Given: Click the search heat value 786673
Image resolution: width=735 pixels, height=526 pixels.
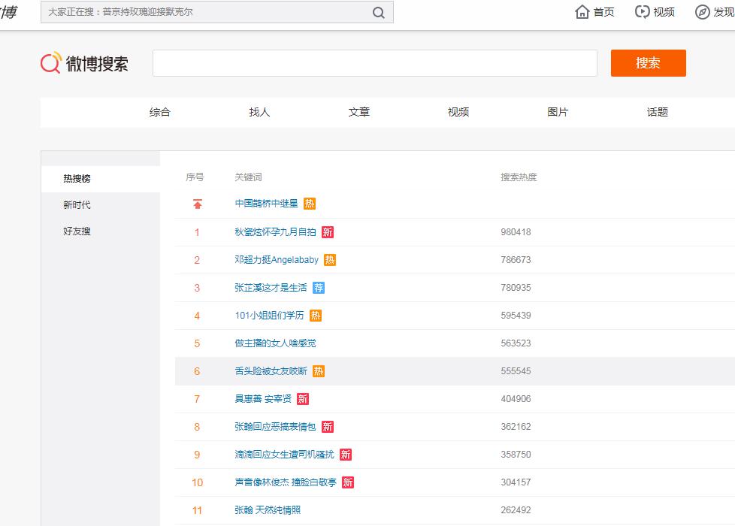Looking at the screenshot, I should 516,260.
